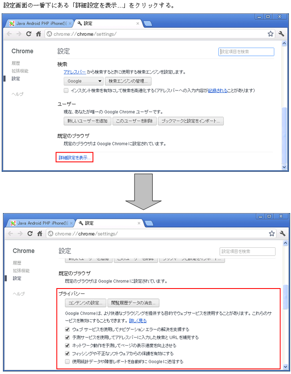Switch to Java Android PHP tab in top window
The image size is (291, 374).
(x=39, y=23)
